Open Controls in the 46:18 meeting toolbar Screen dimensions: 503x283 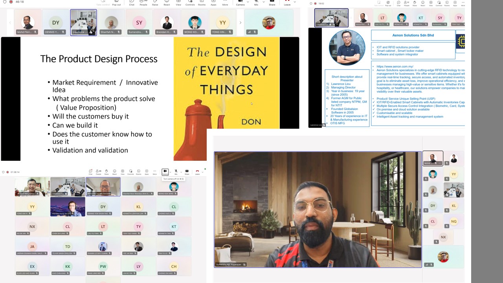point(190,3)
